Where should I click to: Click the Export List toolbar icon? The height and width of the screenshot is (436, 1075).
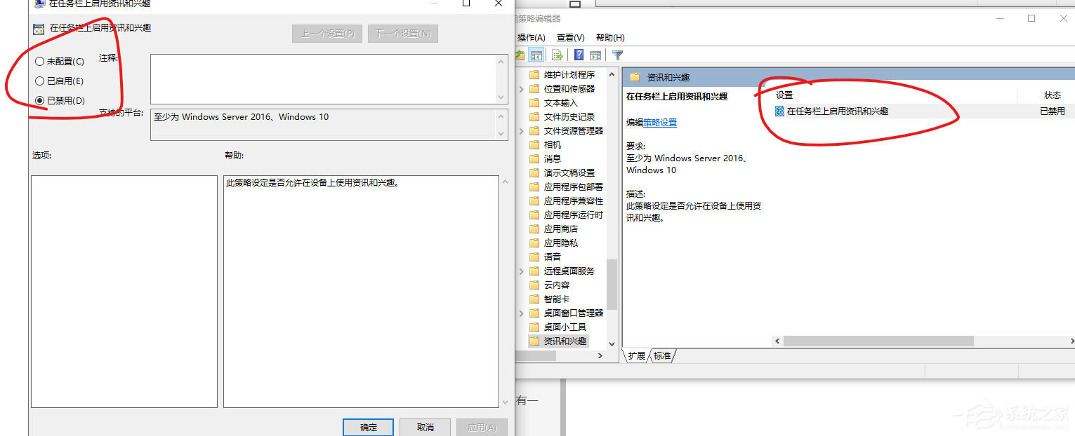click(x=557, y=55)
